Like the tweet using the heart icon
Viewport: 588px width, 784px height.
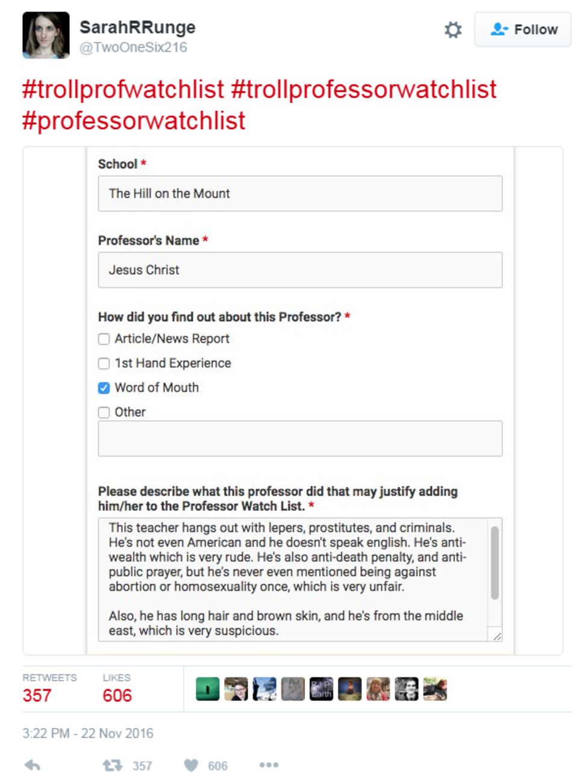[192, 766]
